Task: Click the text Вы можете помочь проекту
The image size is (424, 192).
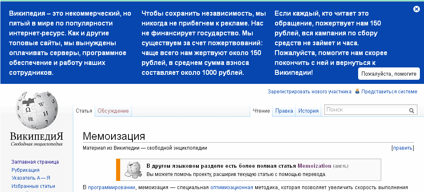Action: (236, 174)
